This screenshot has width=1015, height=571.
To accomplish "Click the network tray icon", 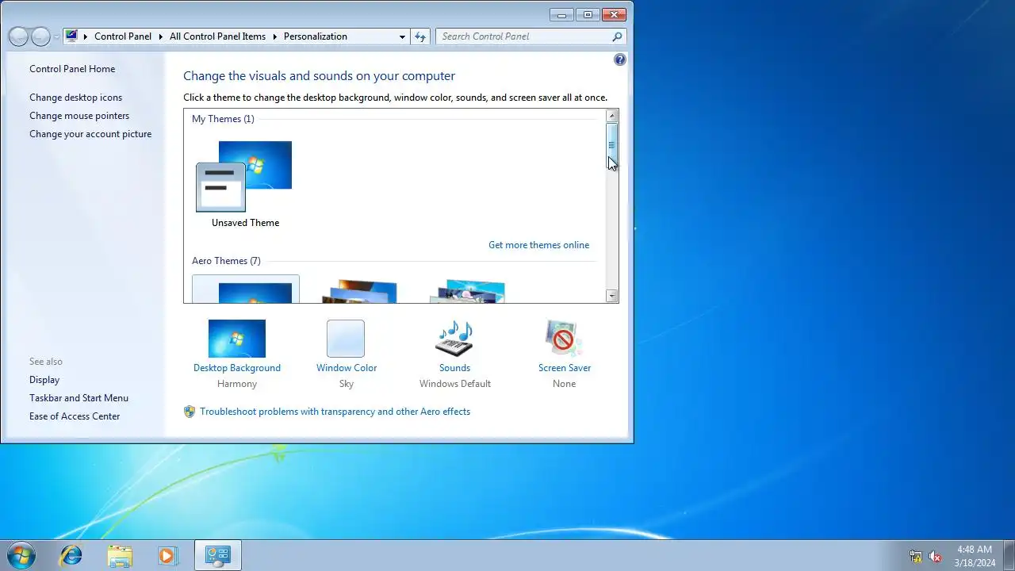I will point(916,556).
